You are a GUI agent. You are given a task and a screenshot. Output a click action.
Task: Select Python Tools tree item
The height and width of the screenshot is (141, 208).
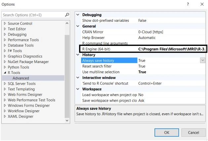(18, 67)
